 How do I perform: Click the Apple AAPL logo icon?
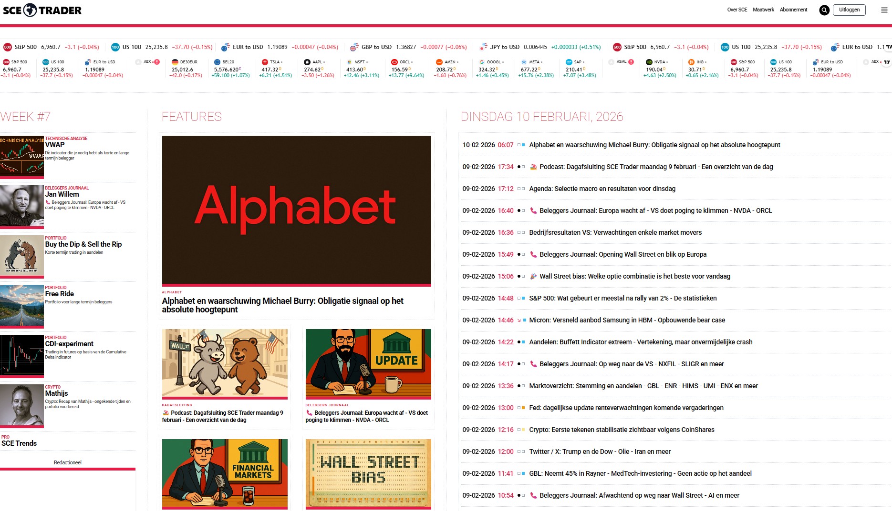[307, 62]
